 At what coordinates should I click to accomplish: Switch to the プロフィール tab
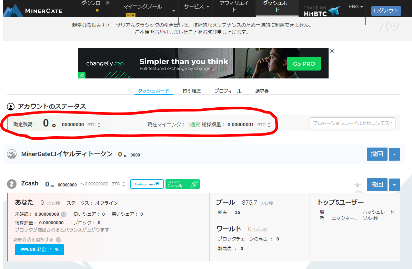point(228,91)
